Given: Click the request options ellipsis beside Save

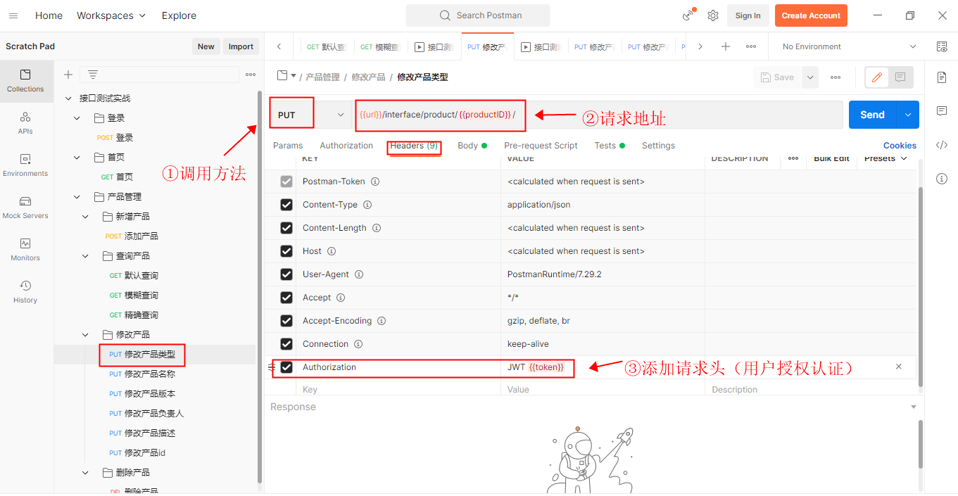Looking at the screenshot, I should click(836, 77).
